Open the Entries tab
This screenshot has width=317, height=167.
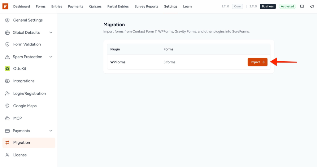(57, 6)
